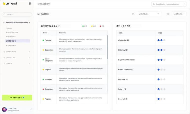The image size is (190, 114).
Task: Open the CreoleStudios workspace selector dropdown
Action: click(x=169, y=4)
